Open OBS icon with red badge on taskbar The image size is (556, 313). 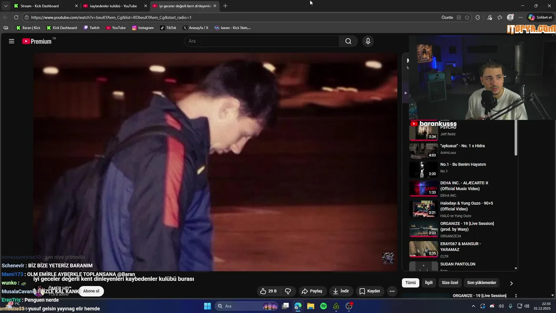(349, 306)
